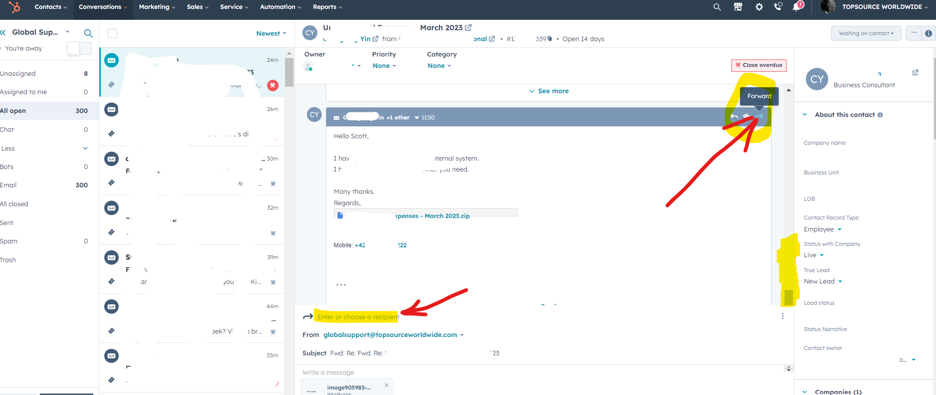This screenshot has height=395, width=936.
Task: Open the Expenses March 2023.zip attachment
Action: [x=431, y=216]
